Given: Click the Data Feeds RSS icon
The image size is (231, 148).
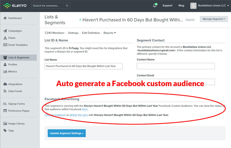Looking at the screenshot, I should tap(5, 91).
